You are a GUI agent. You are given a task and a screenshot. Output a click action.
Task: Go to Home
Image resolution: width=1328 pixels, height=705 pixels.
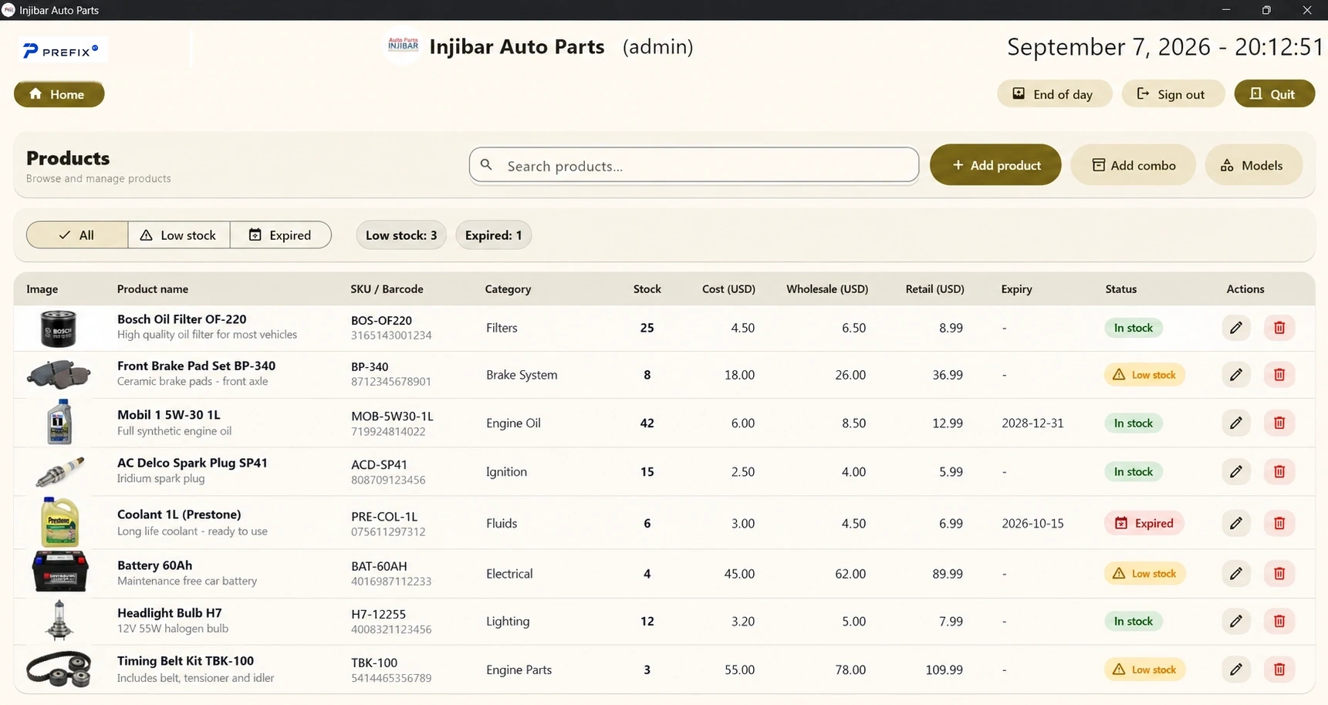pyautogui.click(x=59, y=94)
